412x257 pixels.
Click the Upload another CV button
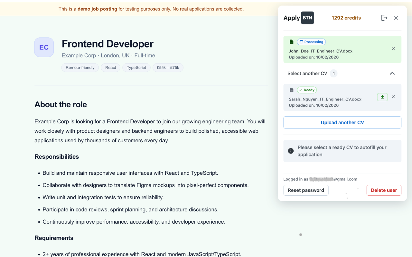pyautogui.click(x=342, y=122)
